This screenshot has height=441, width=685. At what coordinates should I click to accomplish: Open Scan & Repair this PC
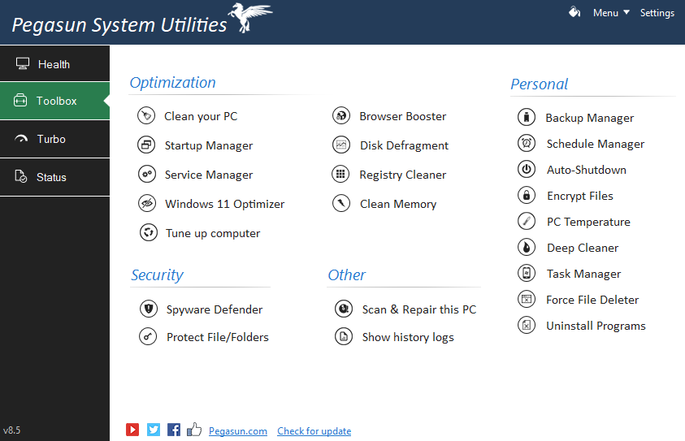point(418,309)
